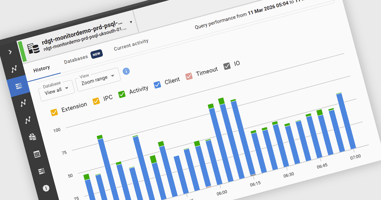The height and width of the screenshot is (200, 381).
Task: Switch to the History tab
Action: pos(42,69)
